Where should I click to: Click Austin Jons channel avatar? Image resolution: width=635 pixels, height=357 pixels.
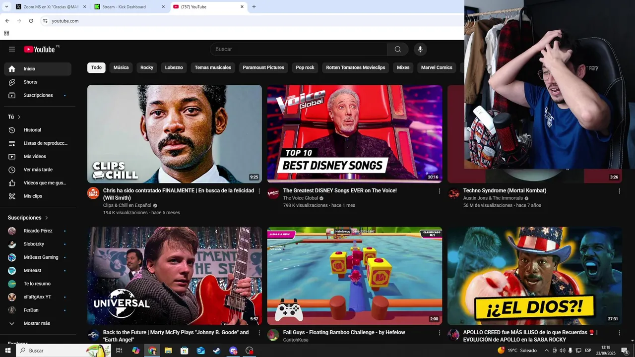(x=453, y=193)
